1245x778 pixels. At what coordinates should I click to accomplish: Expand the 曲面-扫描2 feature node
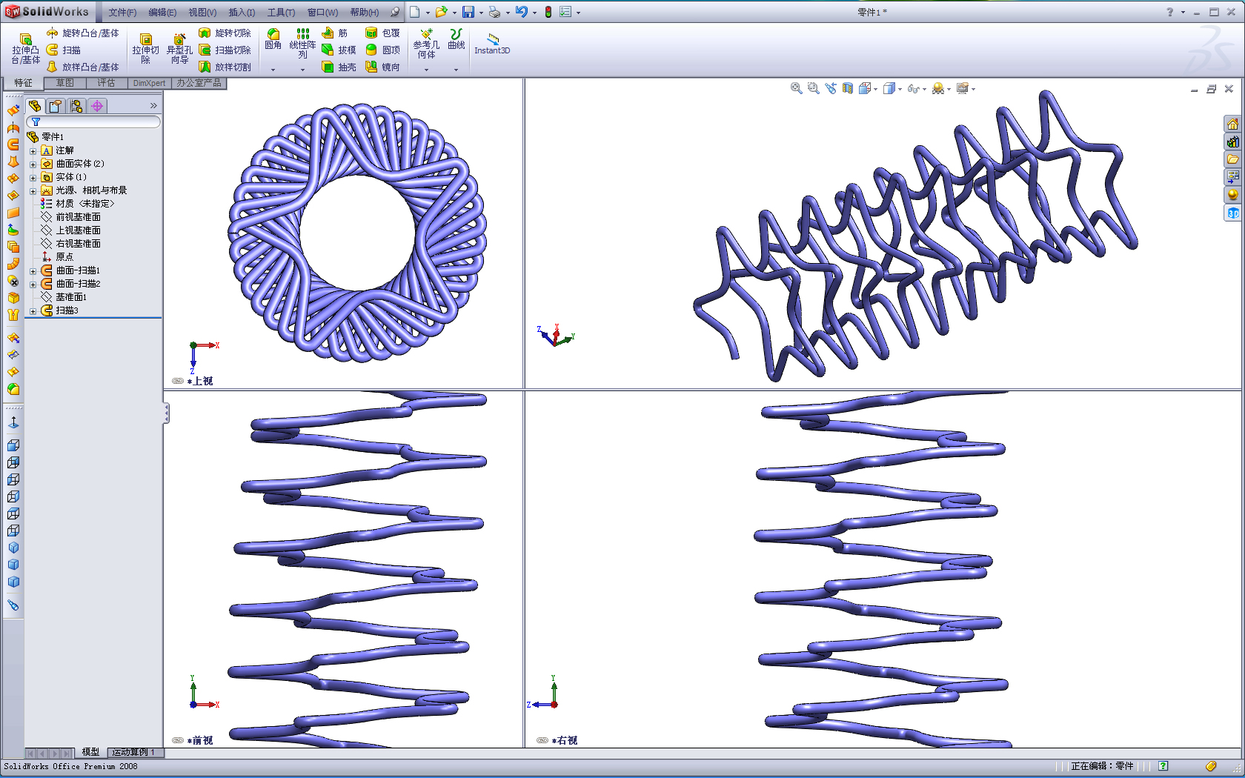click(x=33, y=285)
